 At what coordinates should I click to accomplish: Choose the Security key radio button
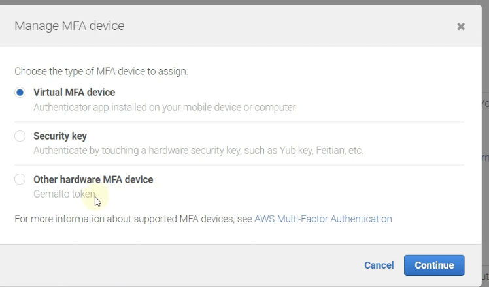(20, 136)
